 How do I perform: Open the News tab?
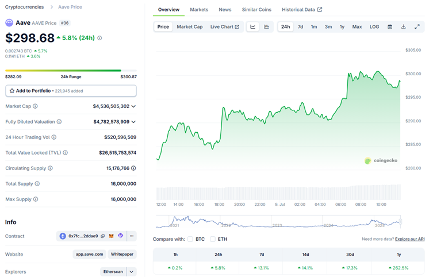(225, 10)
